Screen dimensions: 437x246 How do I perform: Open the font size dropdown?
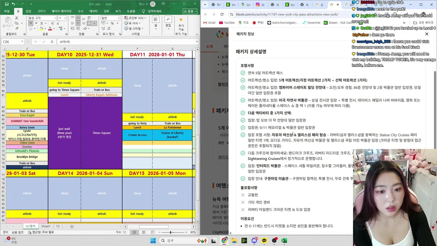point(65,18)
